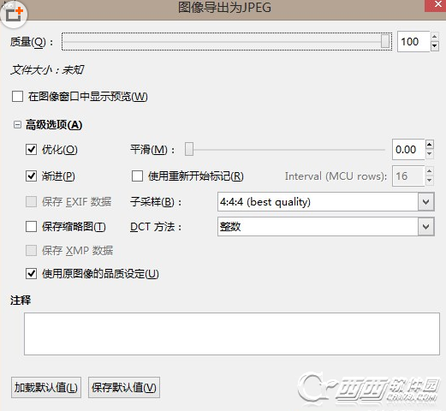Click inside the 注释 comment text box
The height and width of the screenshot is (411, 446).
pyautogui.click(x=232, y=334)
